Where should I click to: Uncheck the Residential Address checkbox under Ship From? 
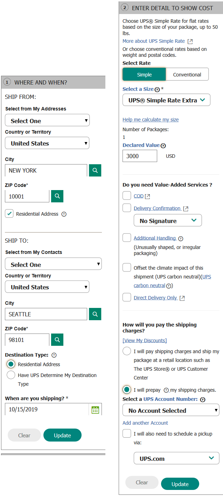coord(9,214)
